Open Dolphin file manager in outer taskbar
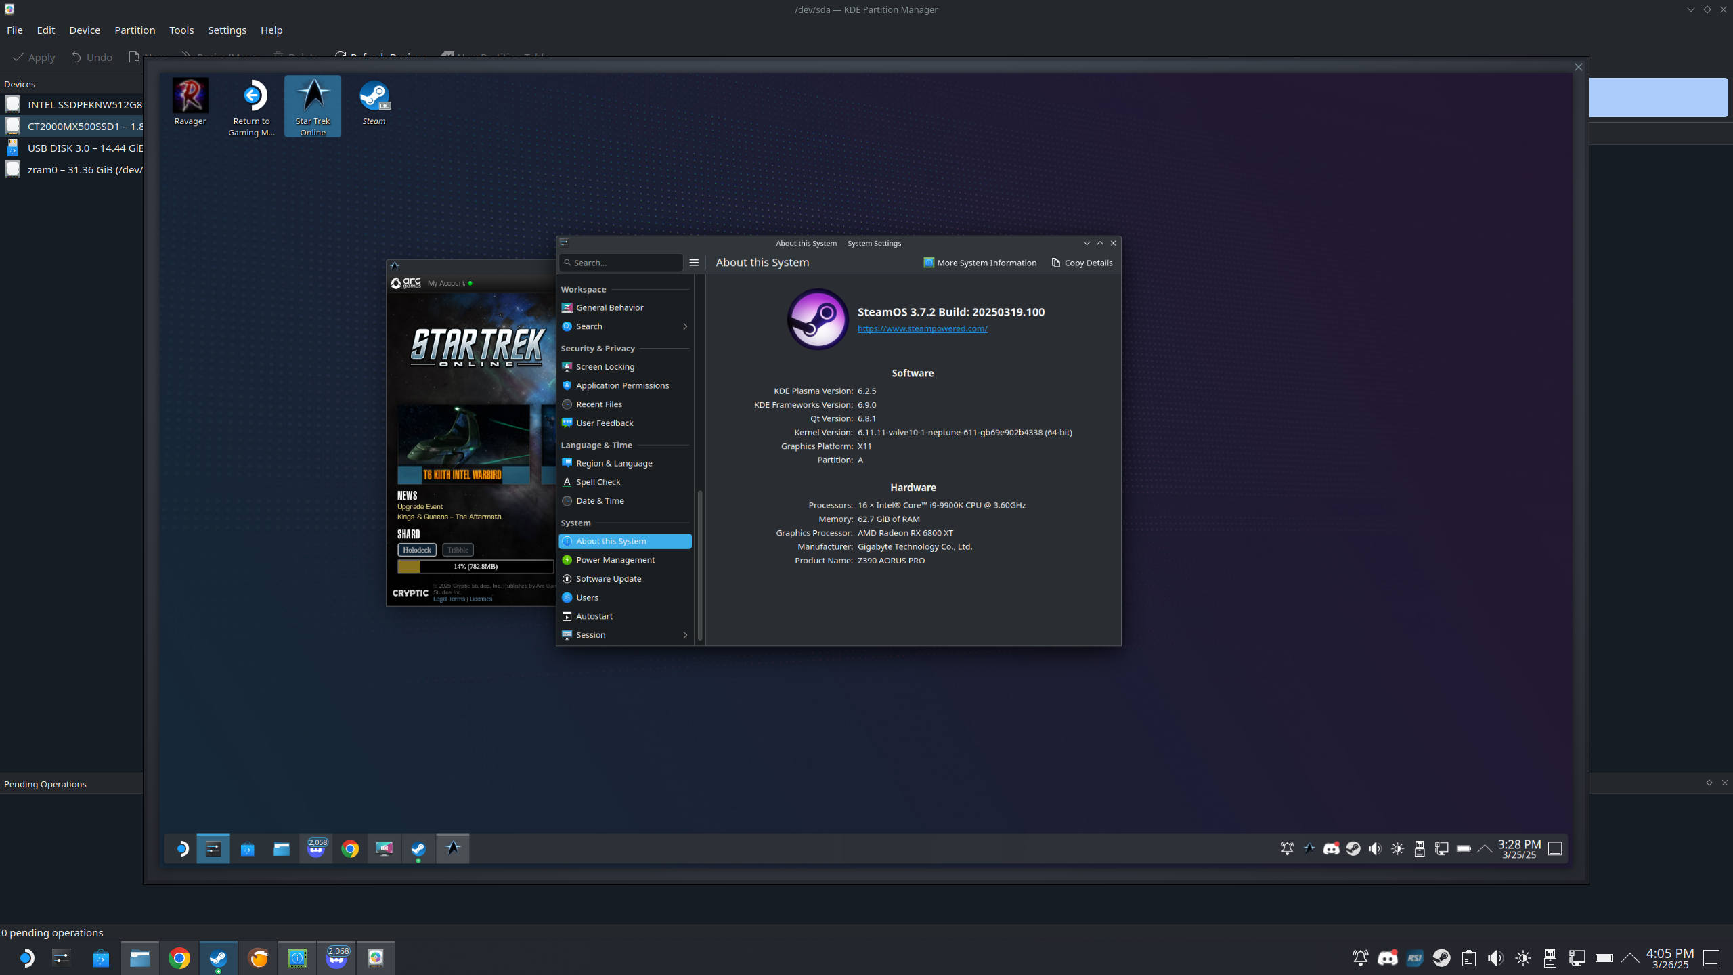The image size is (1733, 975). coord(140,958)
